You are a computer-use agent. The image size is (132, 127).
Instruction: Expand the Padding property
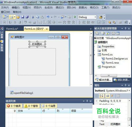pos(97,101)
